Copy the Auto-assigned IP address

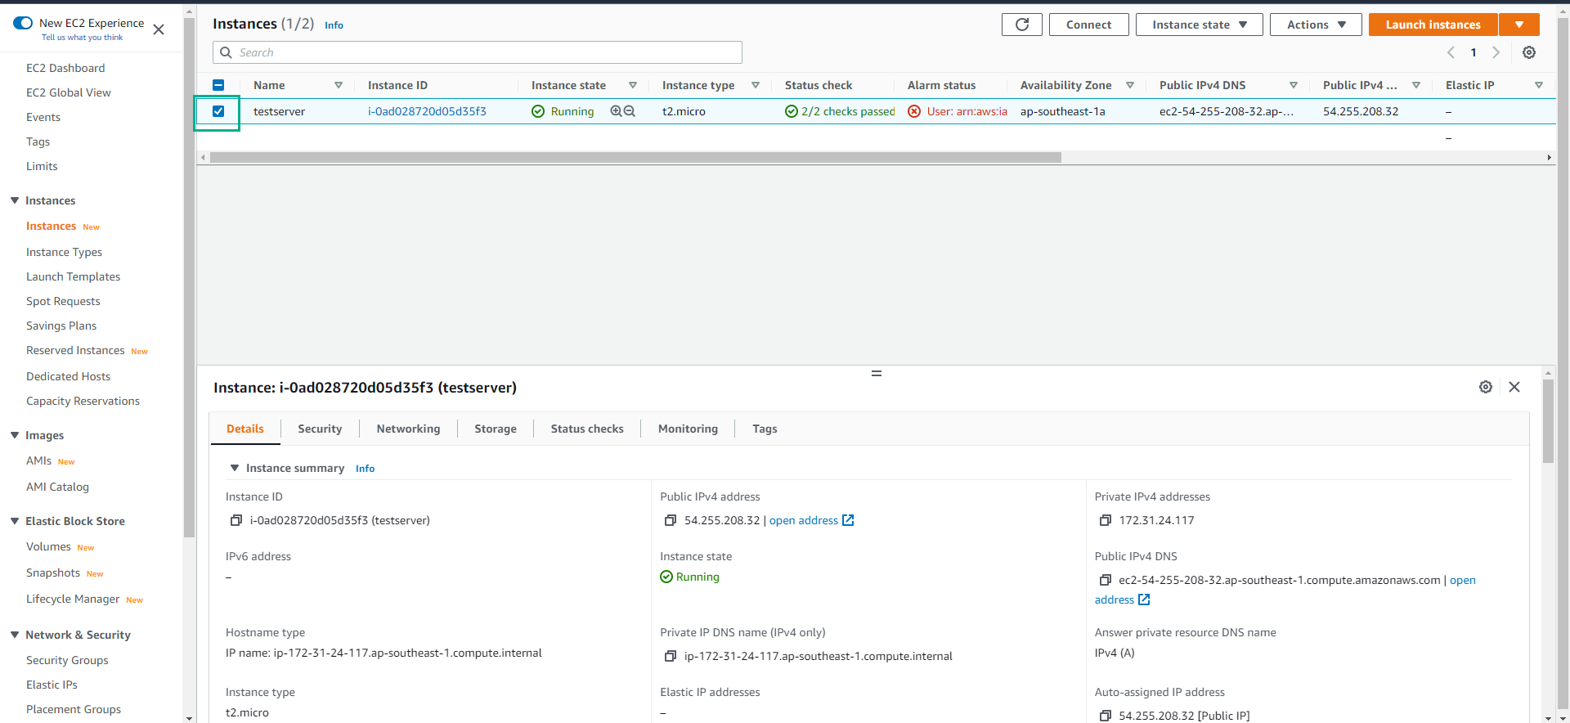click(1106, 716)
